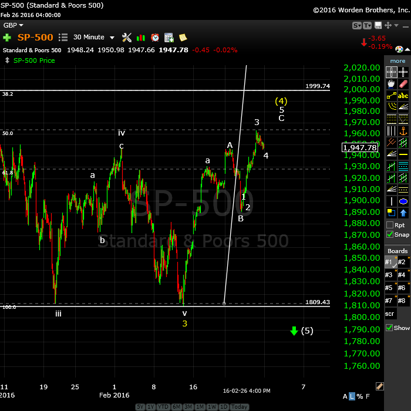Click the pencil edit icon above the A L % F row

379,386
